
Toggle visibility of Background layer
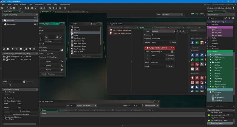click(x=35, y=24)
